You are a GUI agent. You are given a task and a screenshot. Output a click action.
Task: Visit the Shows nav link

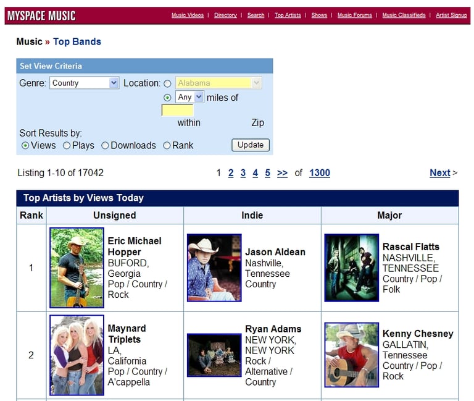[x=319, y=15]
